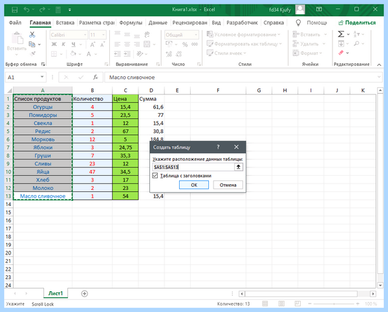Image resolution: width=388 pixels, height=312 pixels.
Task: Click the table range input field
Action: [x=193, y=167]
